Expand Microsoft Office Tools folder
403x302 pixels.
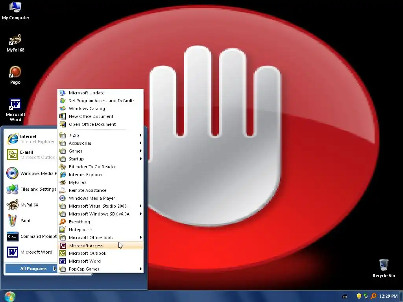tap(100, 238)
